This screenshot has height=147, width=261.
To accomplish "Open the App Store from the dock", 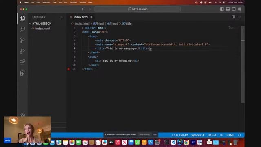I will pos(150,142).
